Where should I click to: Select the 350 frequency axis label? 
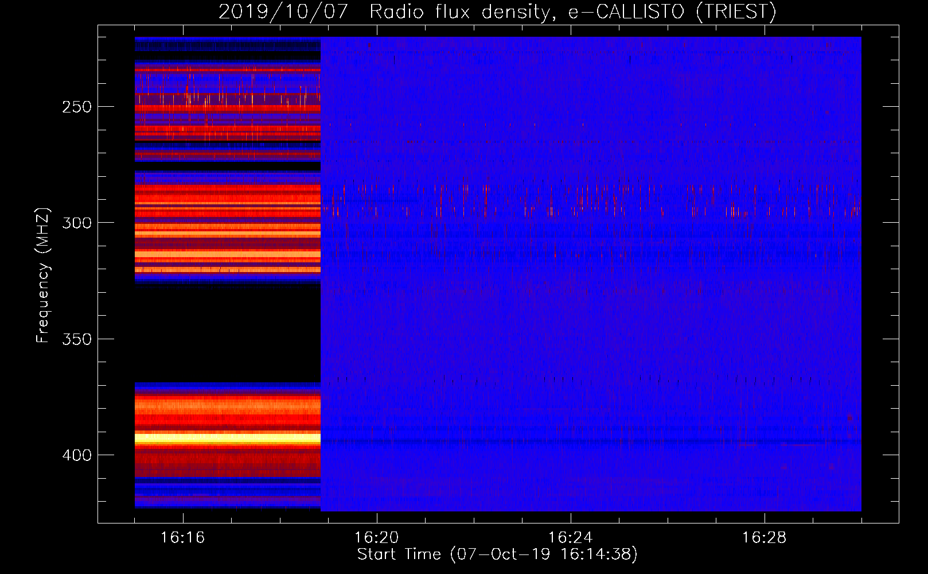point(77,339)
